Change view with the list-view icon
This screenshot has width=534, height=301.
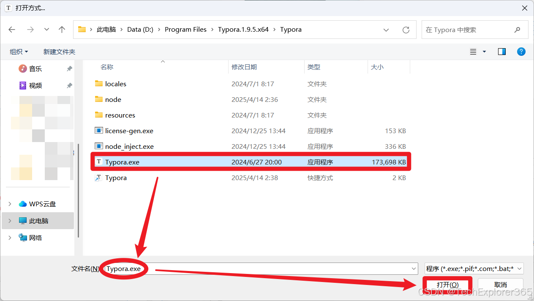pos(473,52)
